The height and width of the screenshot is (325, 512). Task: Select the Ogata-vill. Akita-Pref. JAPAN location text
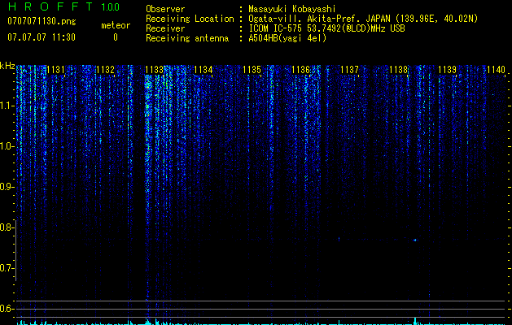(x=363, y=19)
